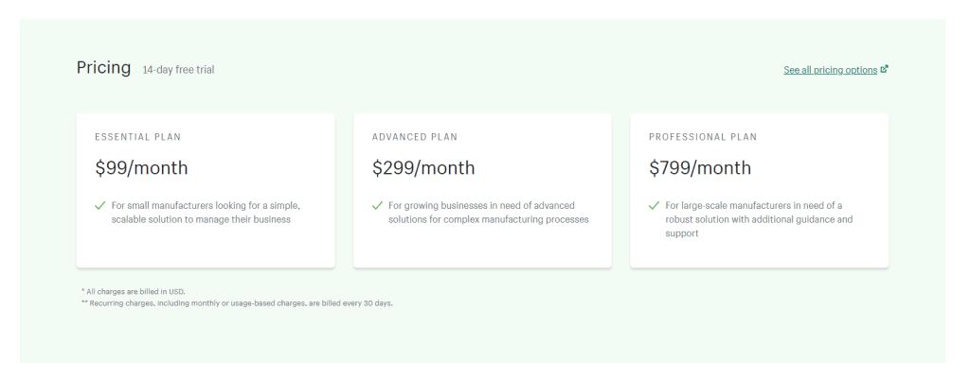Screen dimensions: 970x379
Task: Click the $99/month price
Action: click(x=141, y=168)
